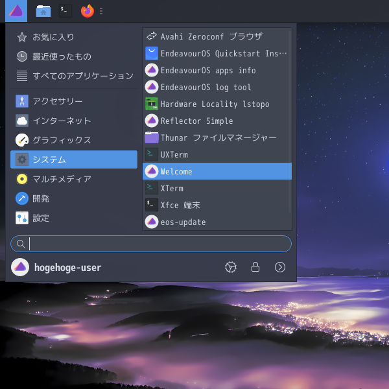Viewport: 389px width, 389px height.
Task: Show すべてのアプリケーション all applications
Action: pos(74,76)
